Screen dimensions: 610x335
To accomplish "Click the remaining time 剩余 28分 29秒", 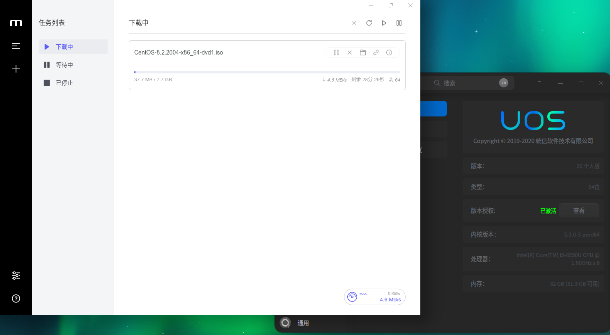I will click(368, 80).
